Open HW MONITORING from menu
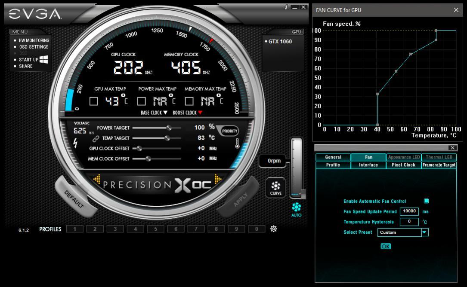Viewport: 467px width, 287px height. 34,40
